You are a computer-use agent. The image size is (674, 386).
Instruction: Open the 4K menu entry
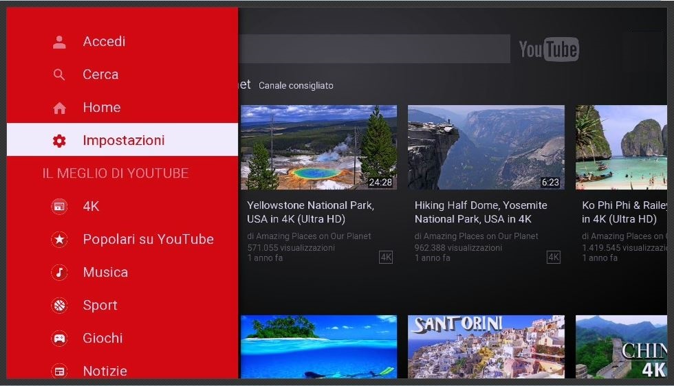point(122,207)
